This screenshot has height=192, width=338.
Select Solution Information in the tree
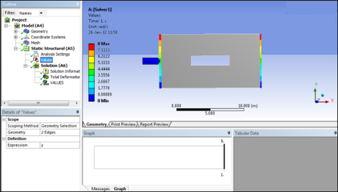click(65, 71)
